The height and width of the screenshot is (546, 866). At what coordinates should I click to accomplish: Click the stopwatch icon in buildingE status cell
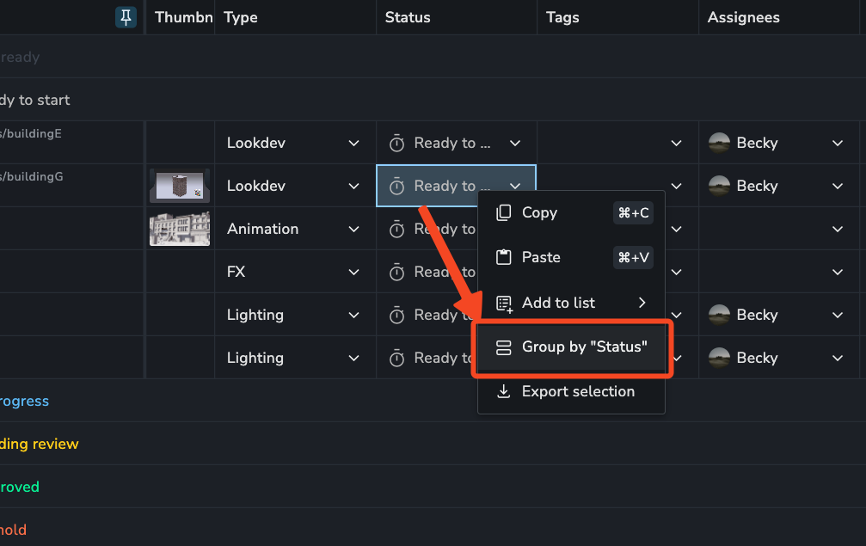396,143
